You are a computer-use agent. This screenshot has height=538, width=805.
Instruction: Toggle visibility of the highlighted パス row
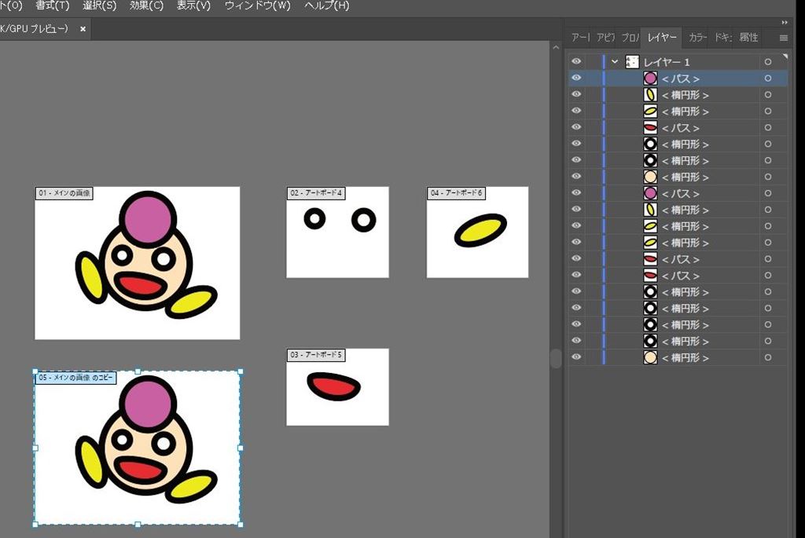(x=576, y=79)
